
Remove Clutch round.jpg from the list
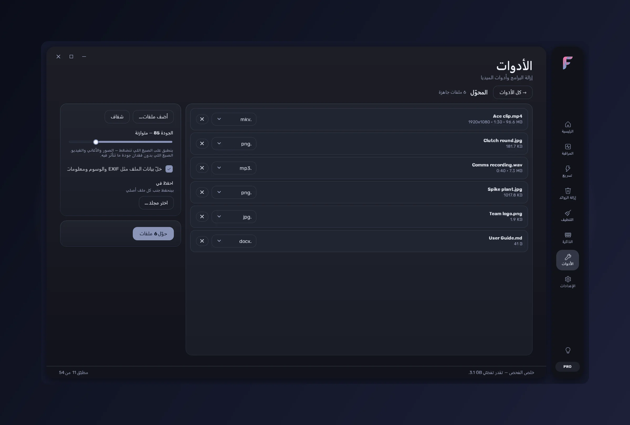pyautogui.click(x=202, y=143)
